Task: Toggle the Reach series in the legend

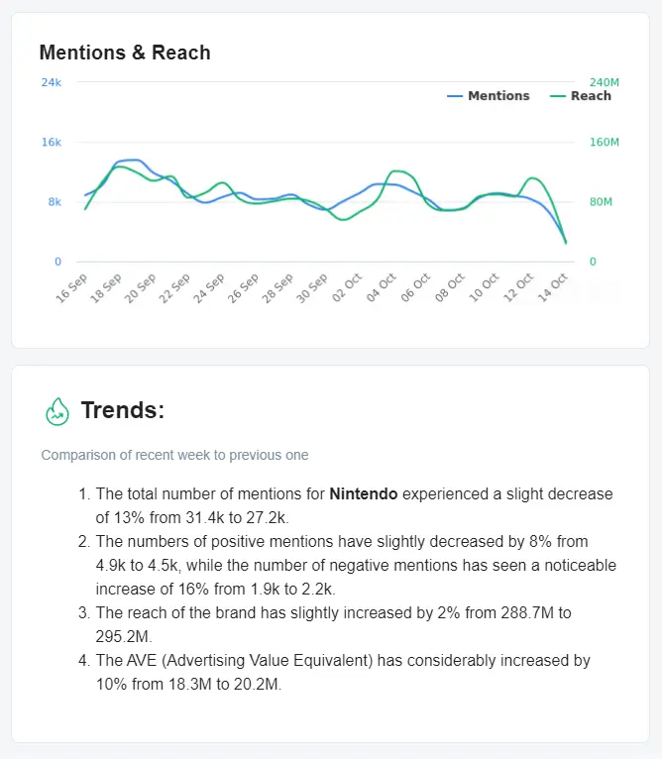Action: tap(591, 96)
